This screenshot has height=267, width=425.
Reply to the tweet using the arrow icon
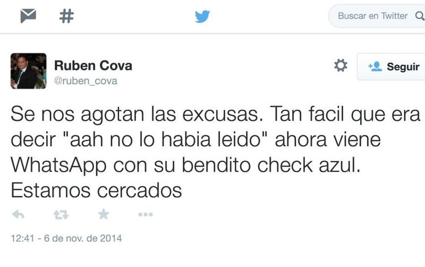coord(18,214)
